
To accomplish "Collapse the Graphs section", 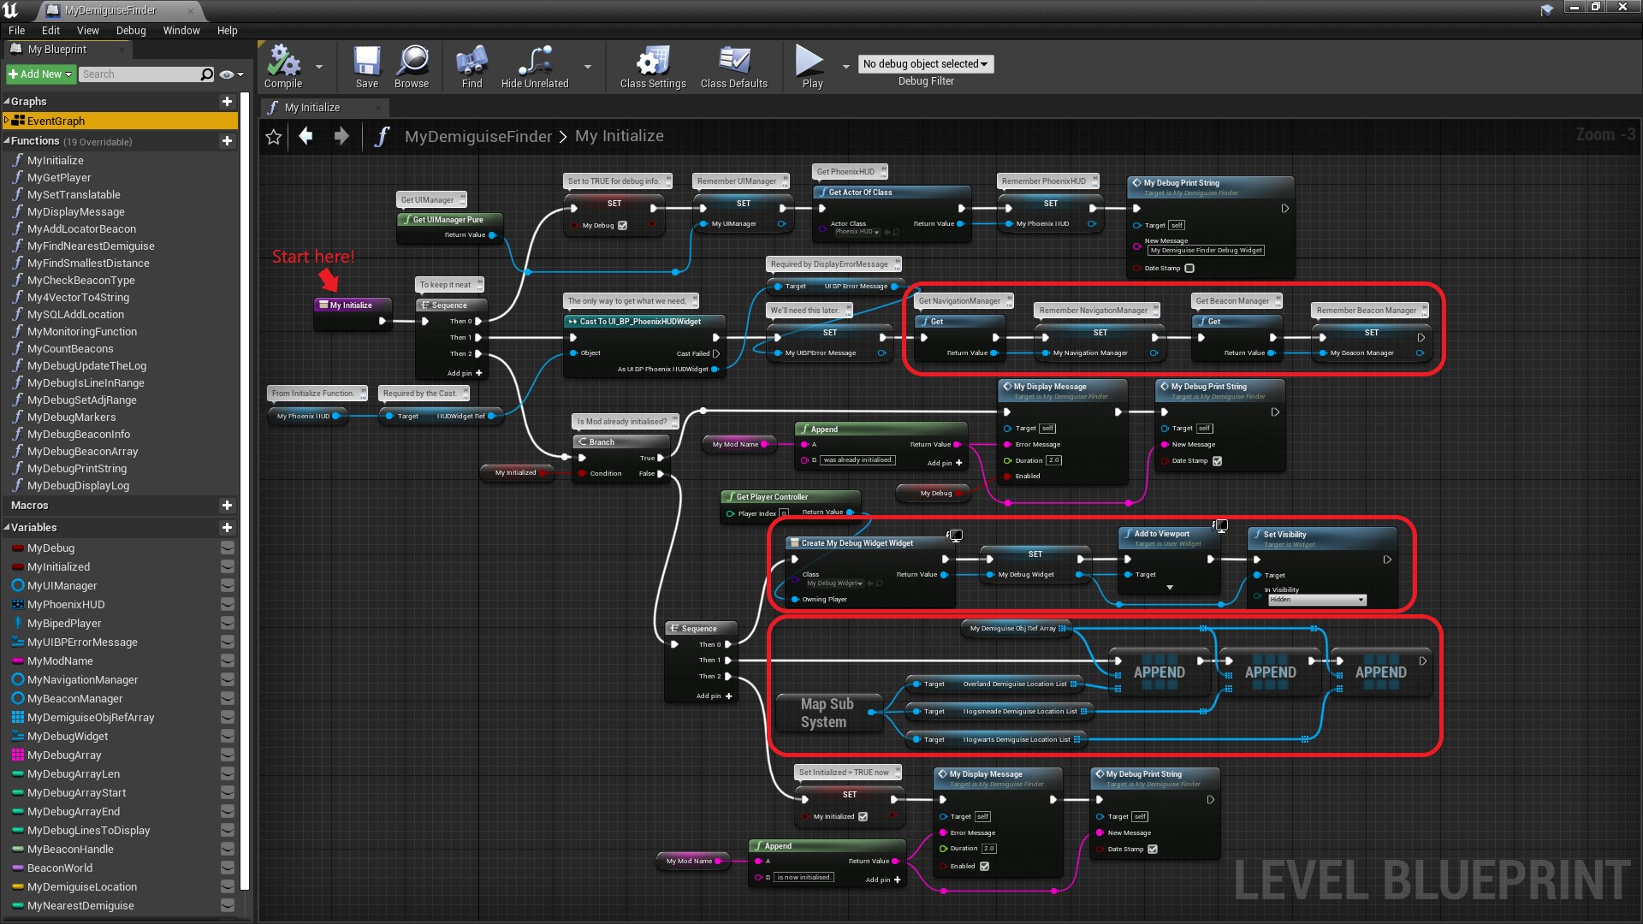I will (7, 102).
